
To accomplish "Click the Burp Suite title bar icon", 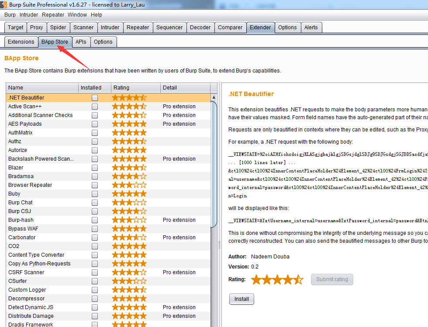I will tap(3, 4).
